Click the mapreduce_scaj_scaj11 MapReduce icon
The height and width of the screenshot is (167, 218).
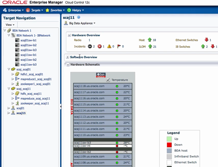pos(17,98)
